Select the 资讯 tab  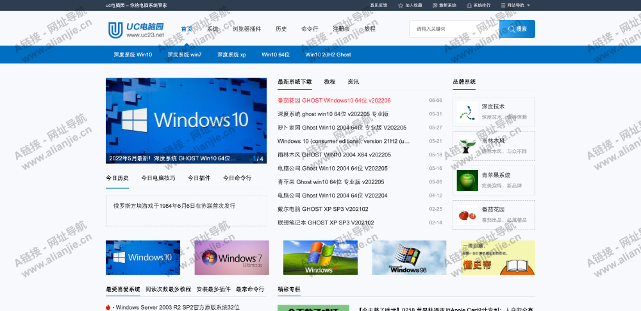click(x=353, y=82)
